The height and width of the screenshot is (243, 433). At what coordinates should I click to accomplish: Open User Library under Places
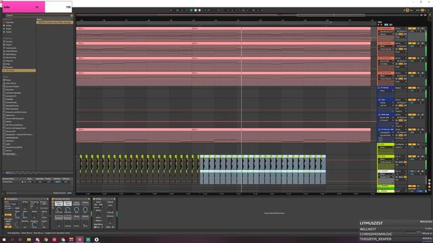pyautogui.click(x=11, y=83)
